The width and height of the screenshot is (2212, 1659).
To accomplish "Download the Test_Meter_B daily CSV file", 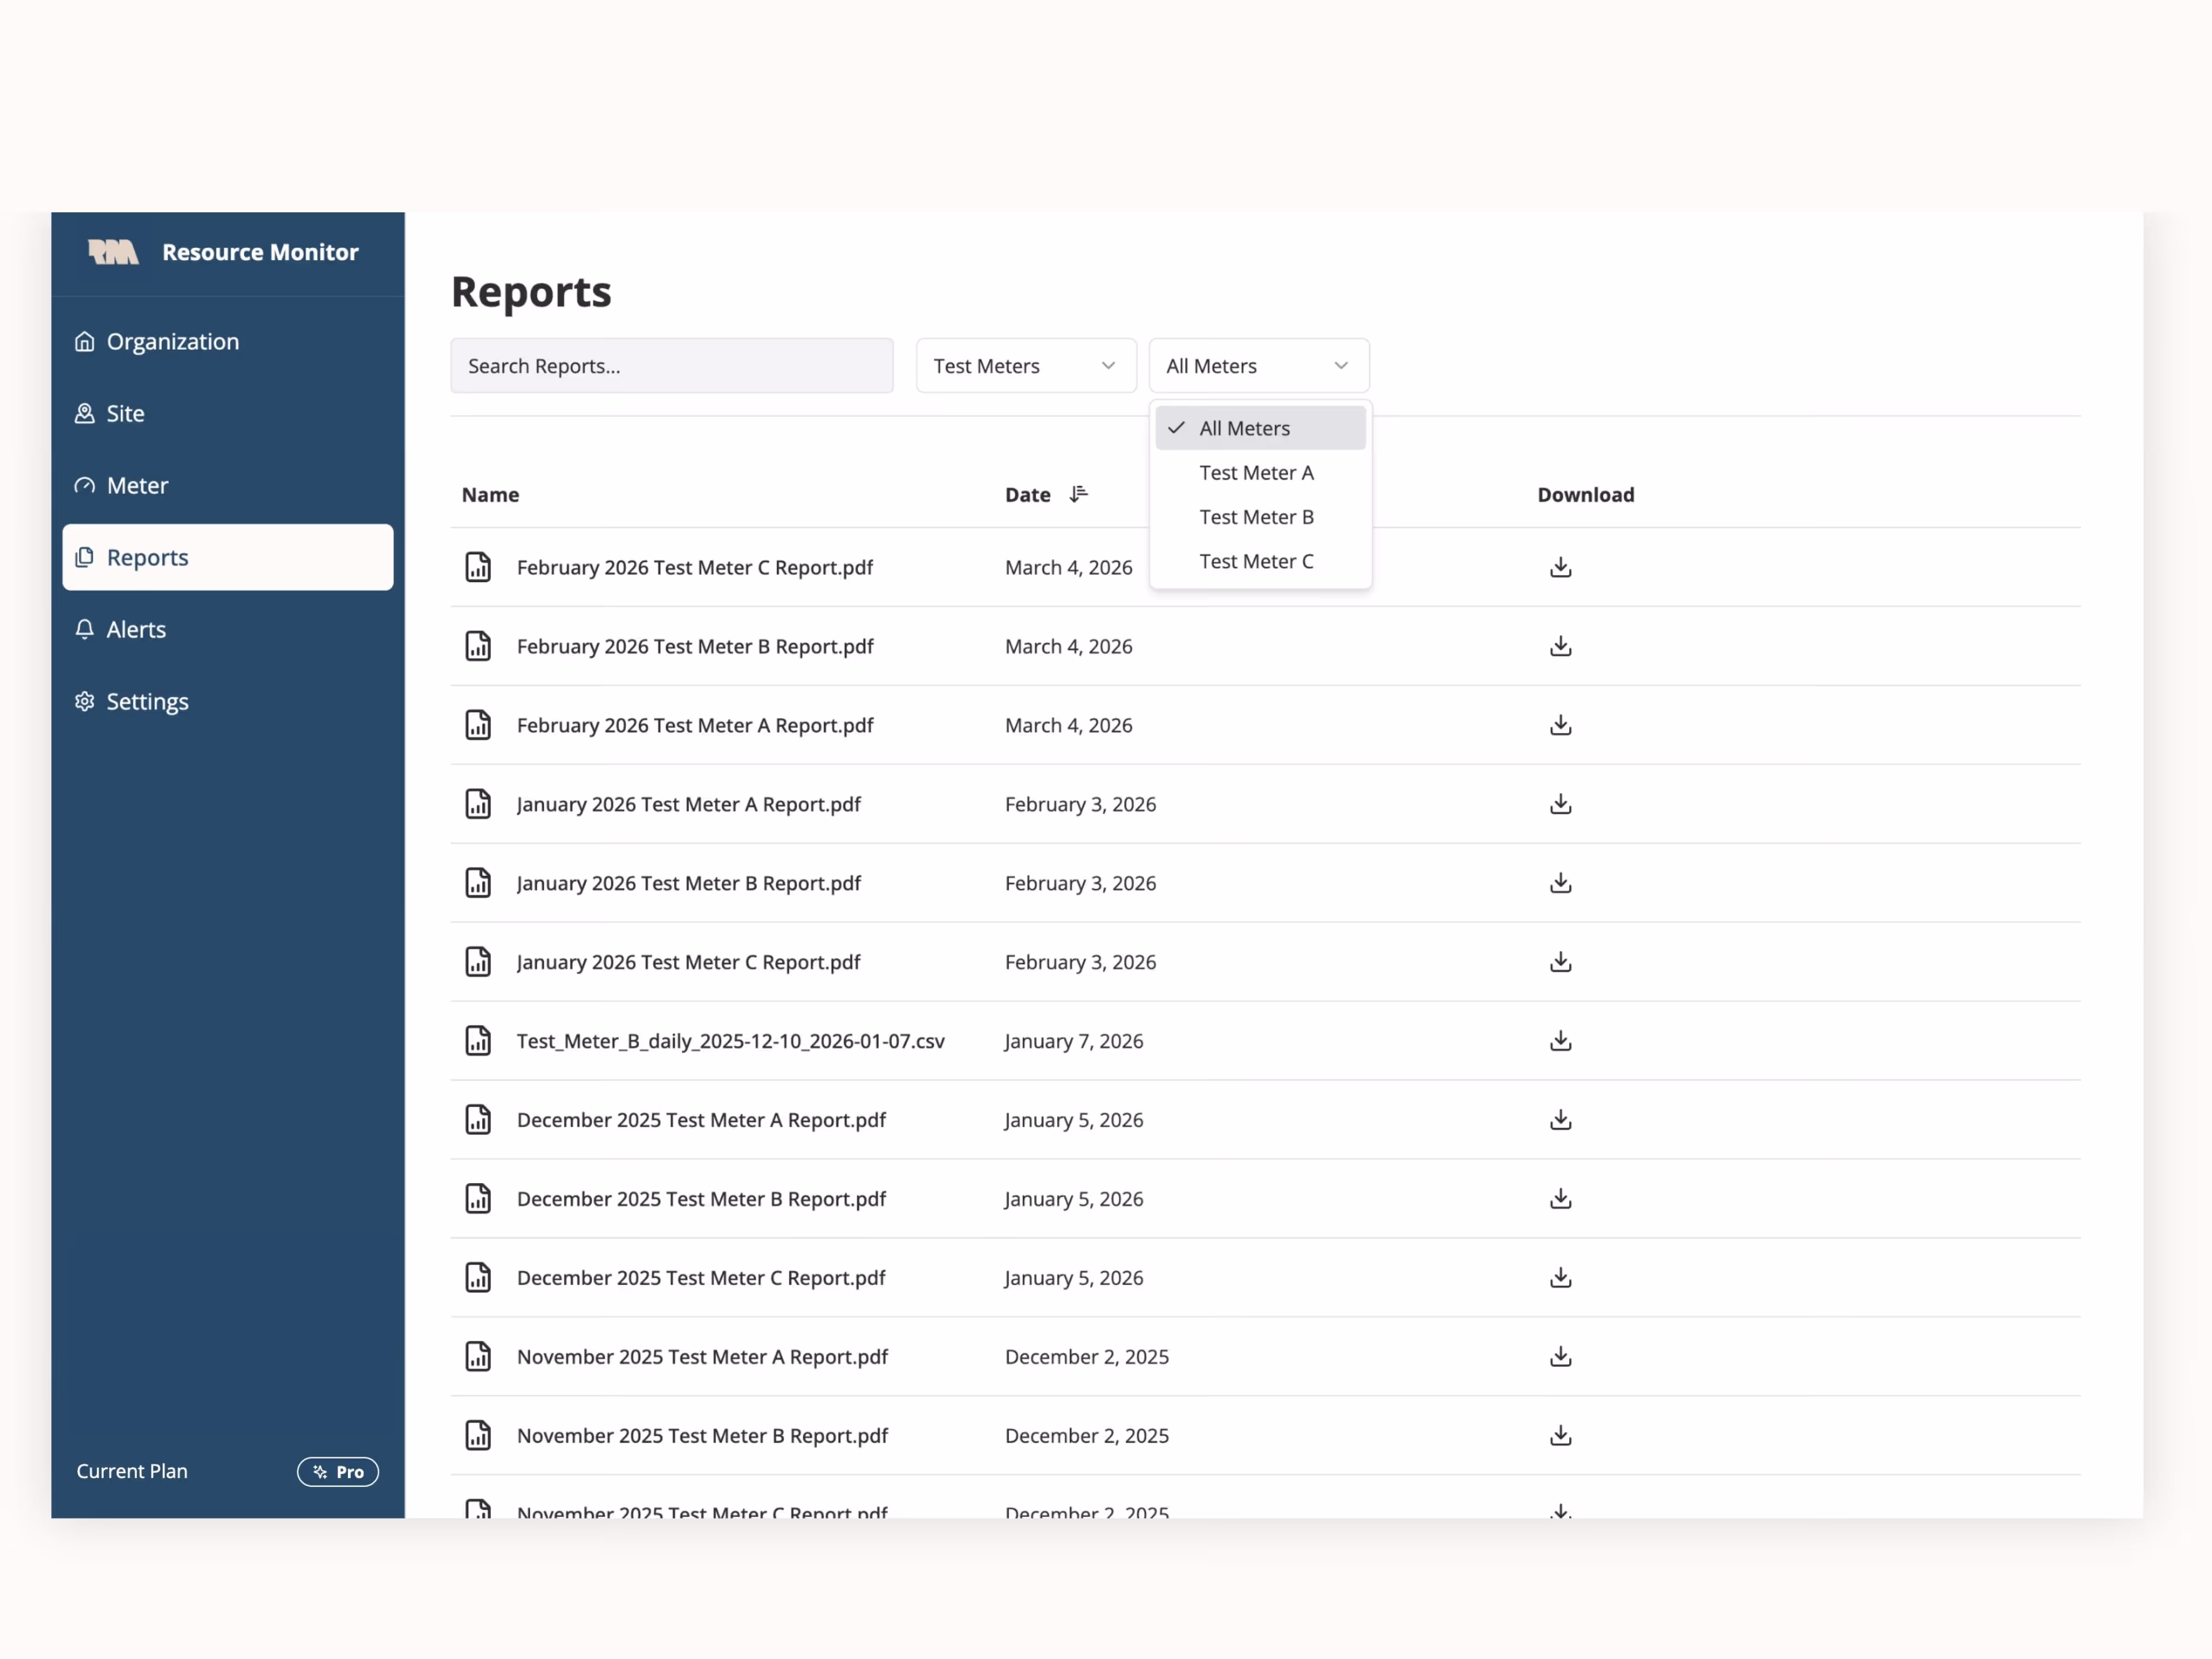I will pos(1560,1040).
